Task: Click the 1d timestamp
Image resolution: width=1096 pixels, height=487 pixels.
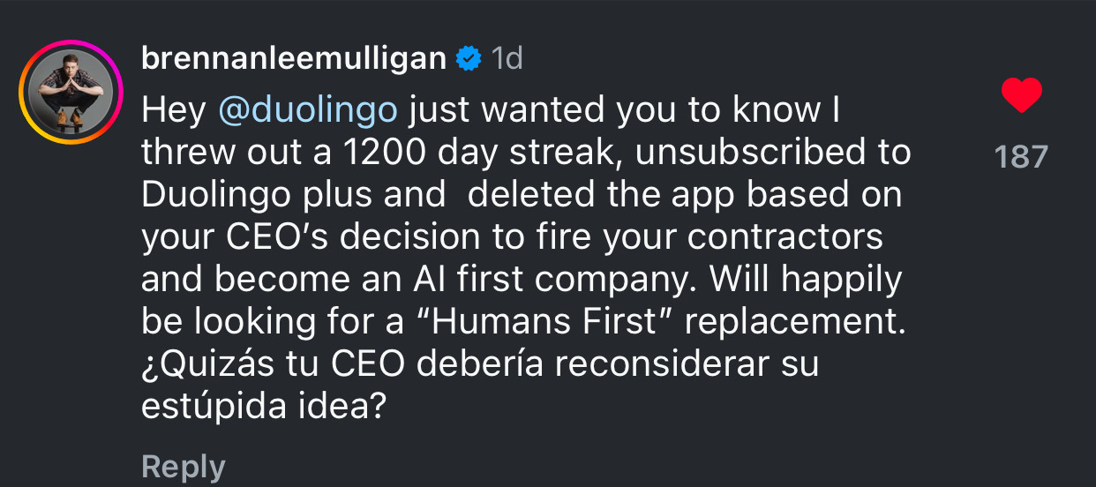Action: 507,59
